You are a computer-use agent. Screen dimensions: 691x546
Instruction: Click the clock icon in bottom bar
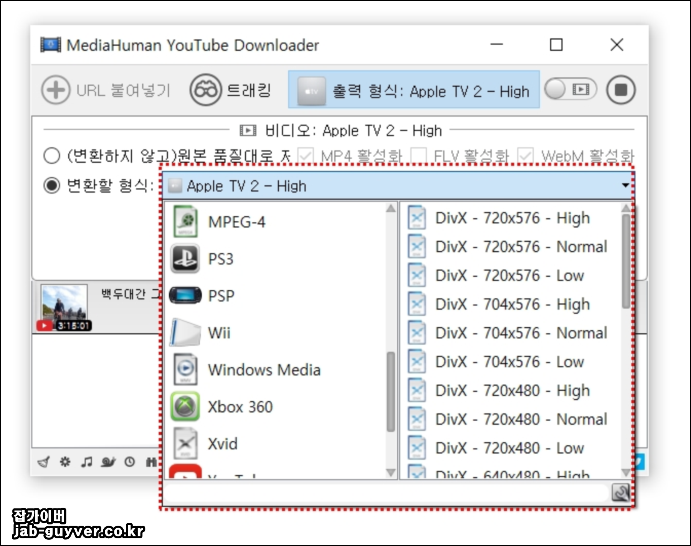[x=130, y=462]
